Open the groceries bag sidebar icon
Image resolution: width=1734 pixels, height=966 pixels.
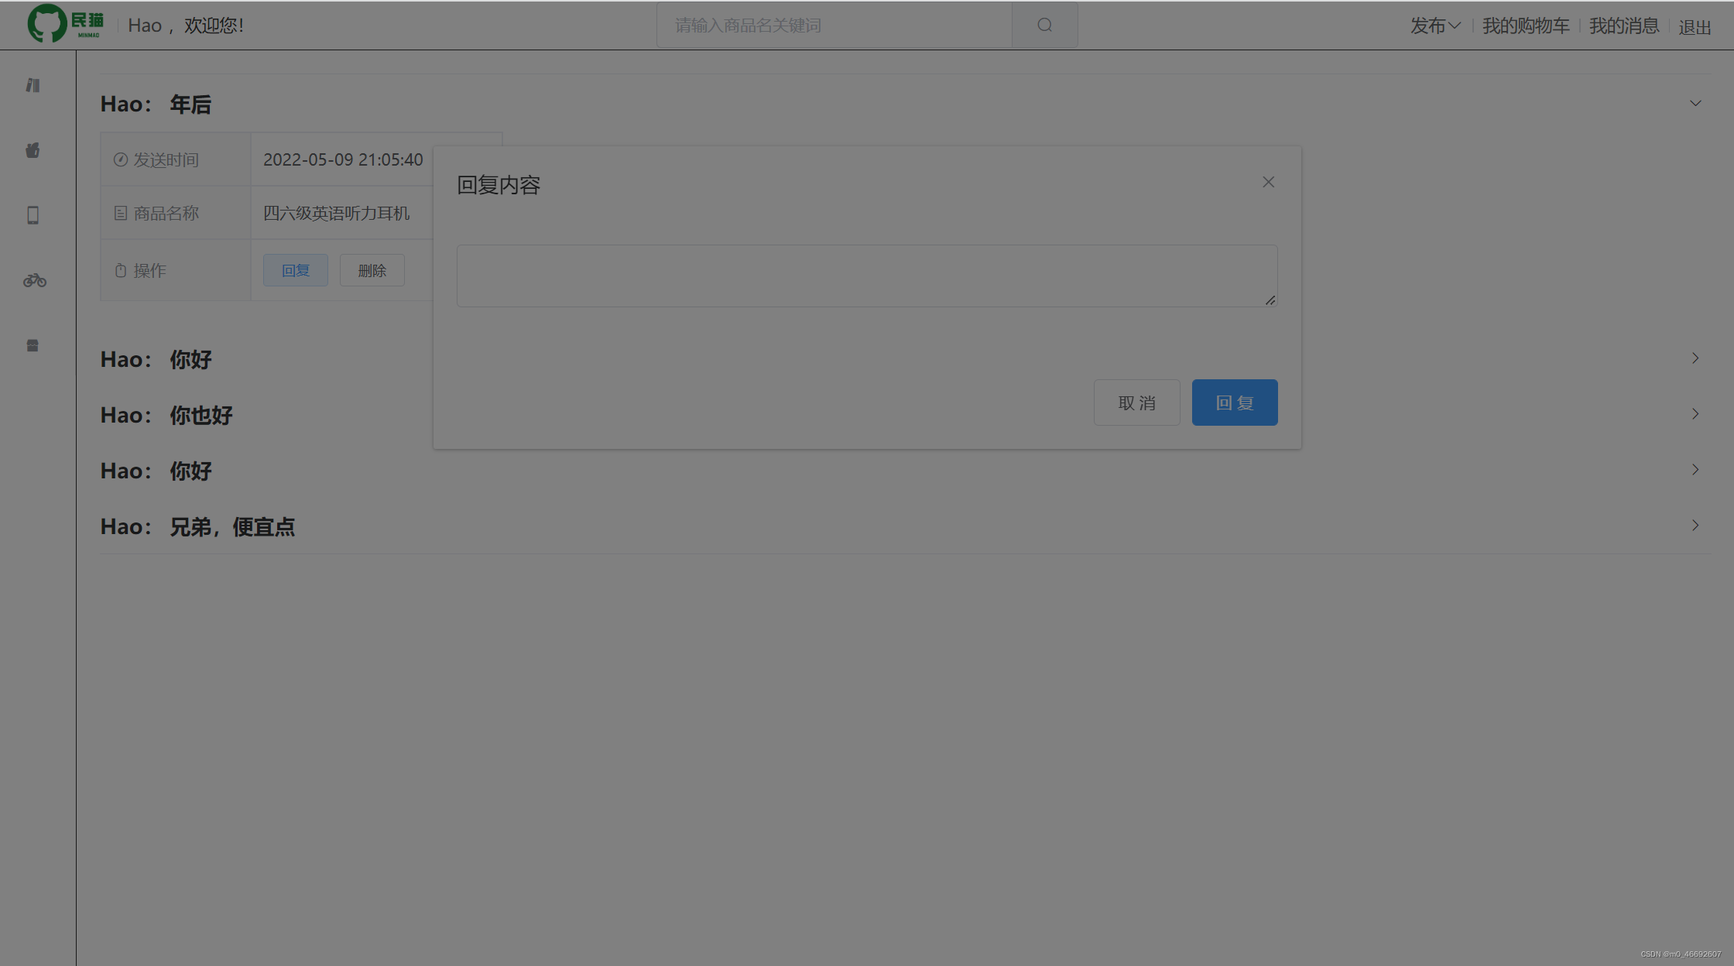coord(33,150)
